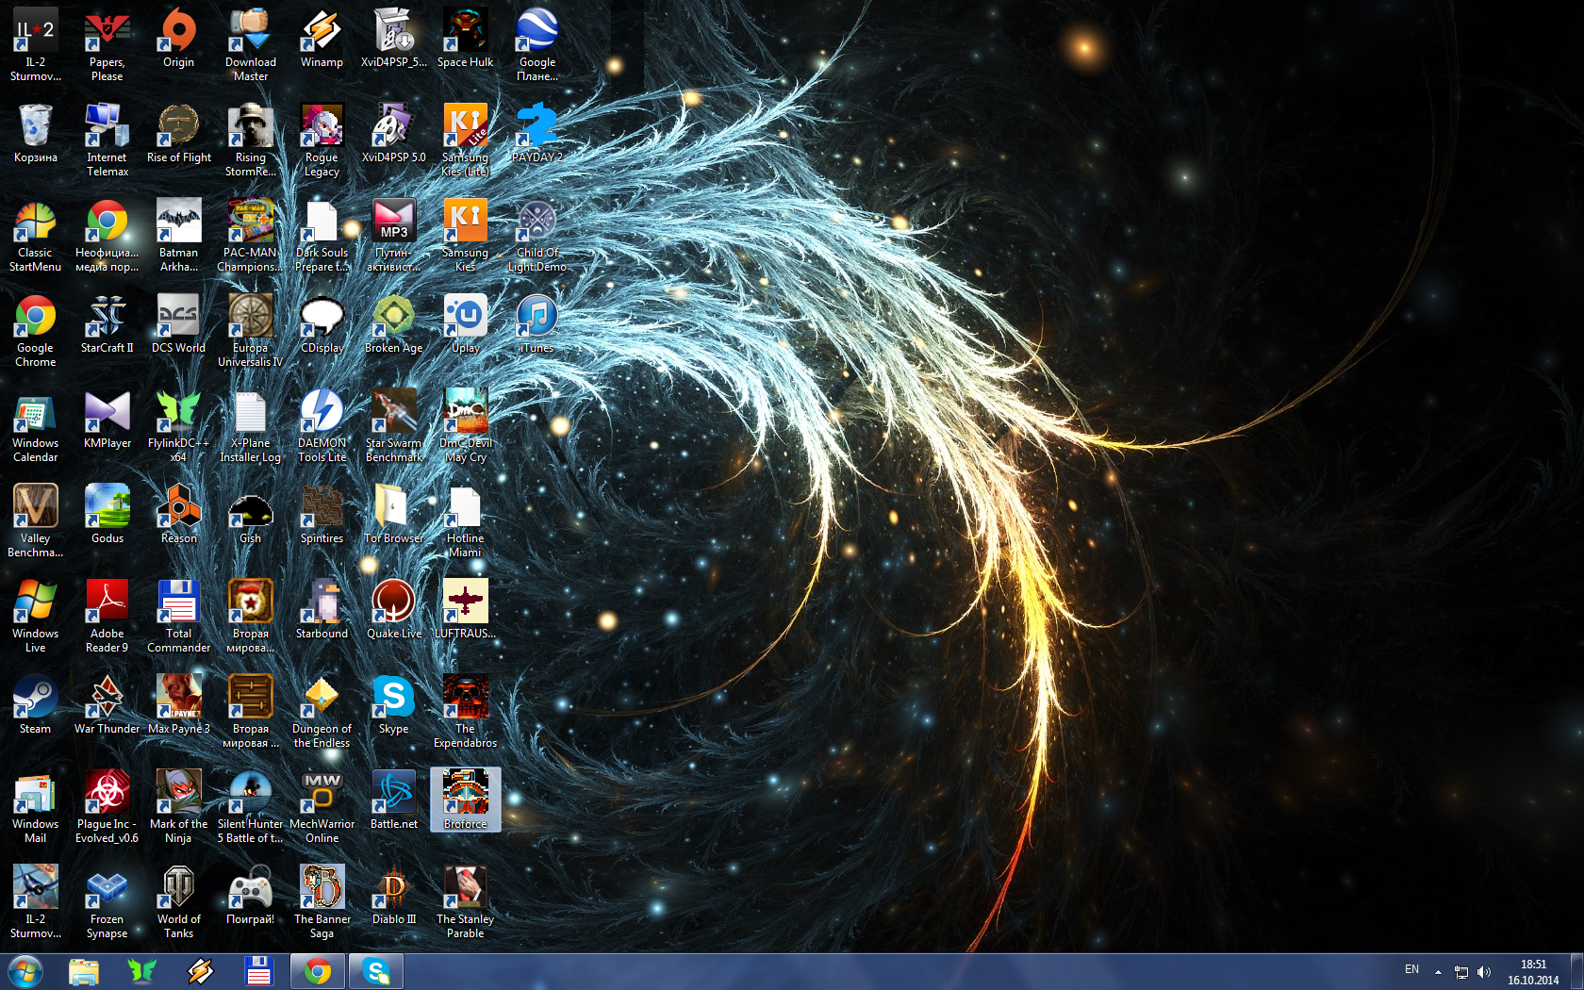
Task: Launch the StarCraft II desktop icon
Action: tap(107, 324)
